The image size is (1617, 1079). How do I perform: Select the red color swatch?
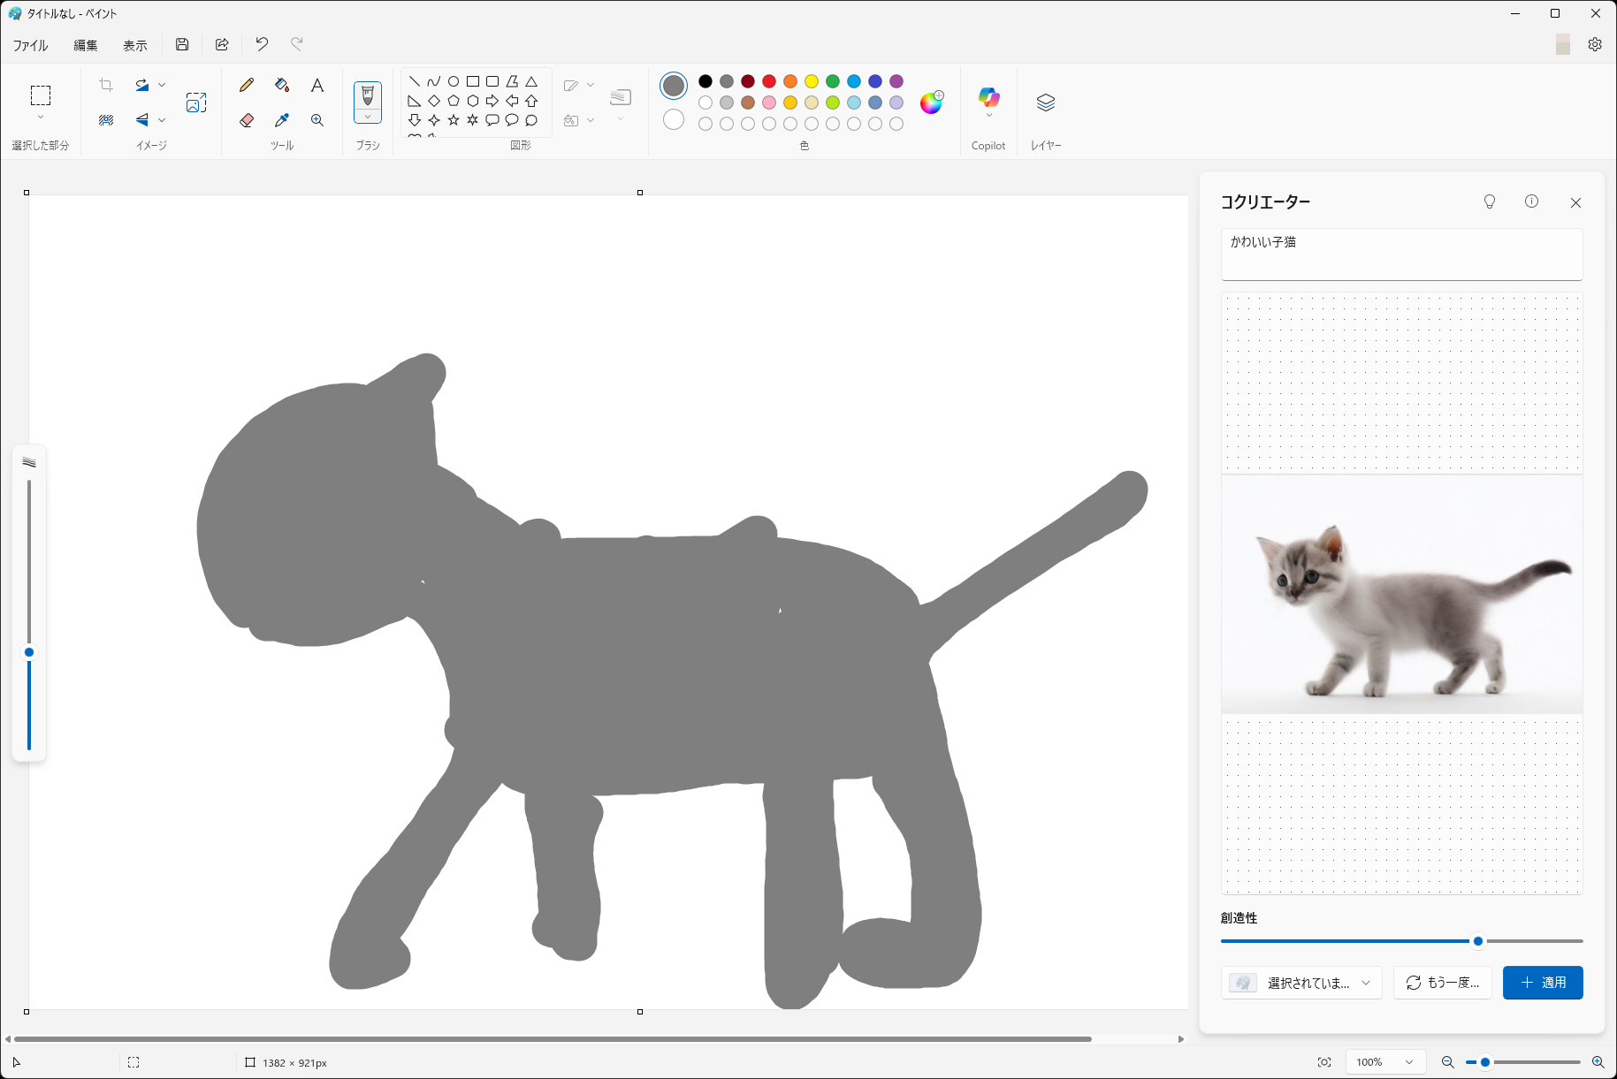point(768,80)
